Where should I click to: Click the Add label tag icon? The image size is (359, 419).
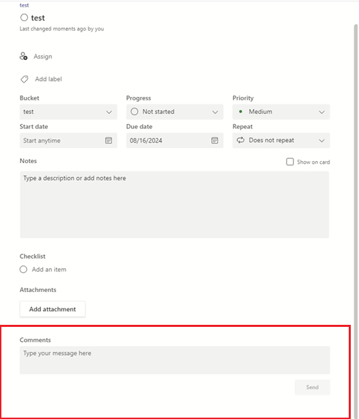point(25,79)
